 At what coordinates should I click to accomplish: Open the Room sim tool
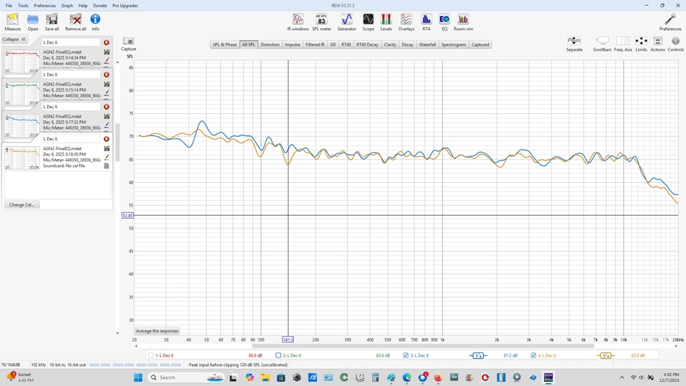click(463, 21)
